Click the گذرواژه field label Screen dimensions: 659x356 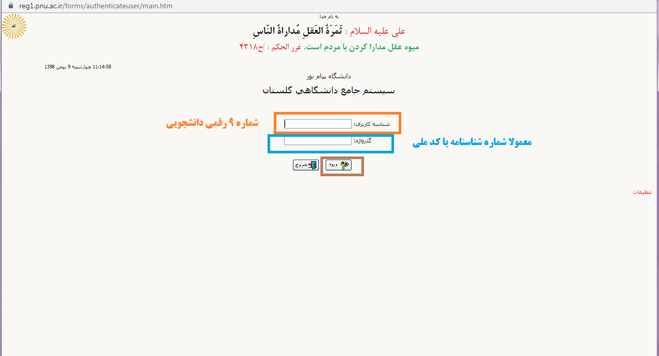click(370, 141)
